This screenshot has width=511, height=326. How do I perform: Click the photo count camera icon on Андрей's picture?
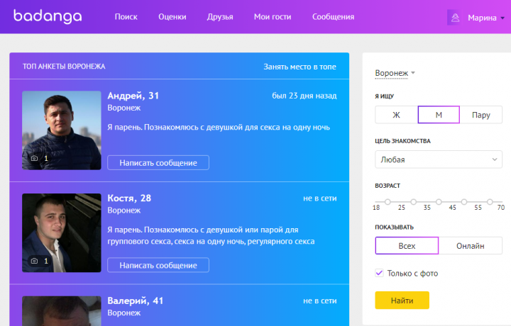(x=34, y=159)
